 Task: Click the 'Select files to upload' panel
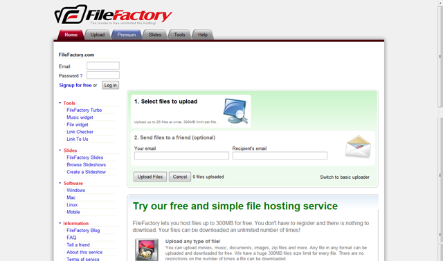point(191,111)
